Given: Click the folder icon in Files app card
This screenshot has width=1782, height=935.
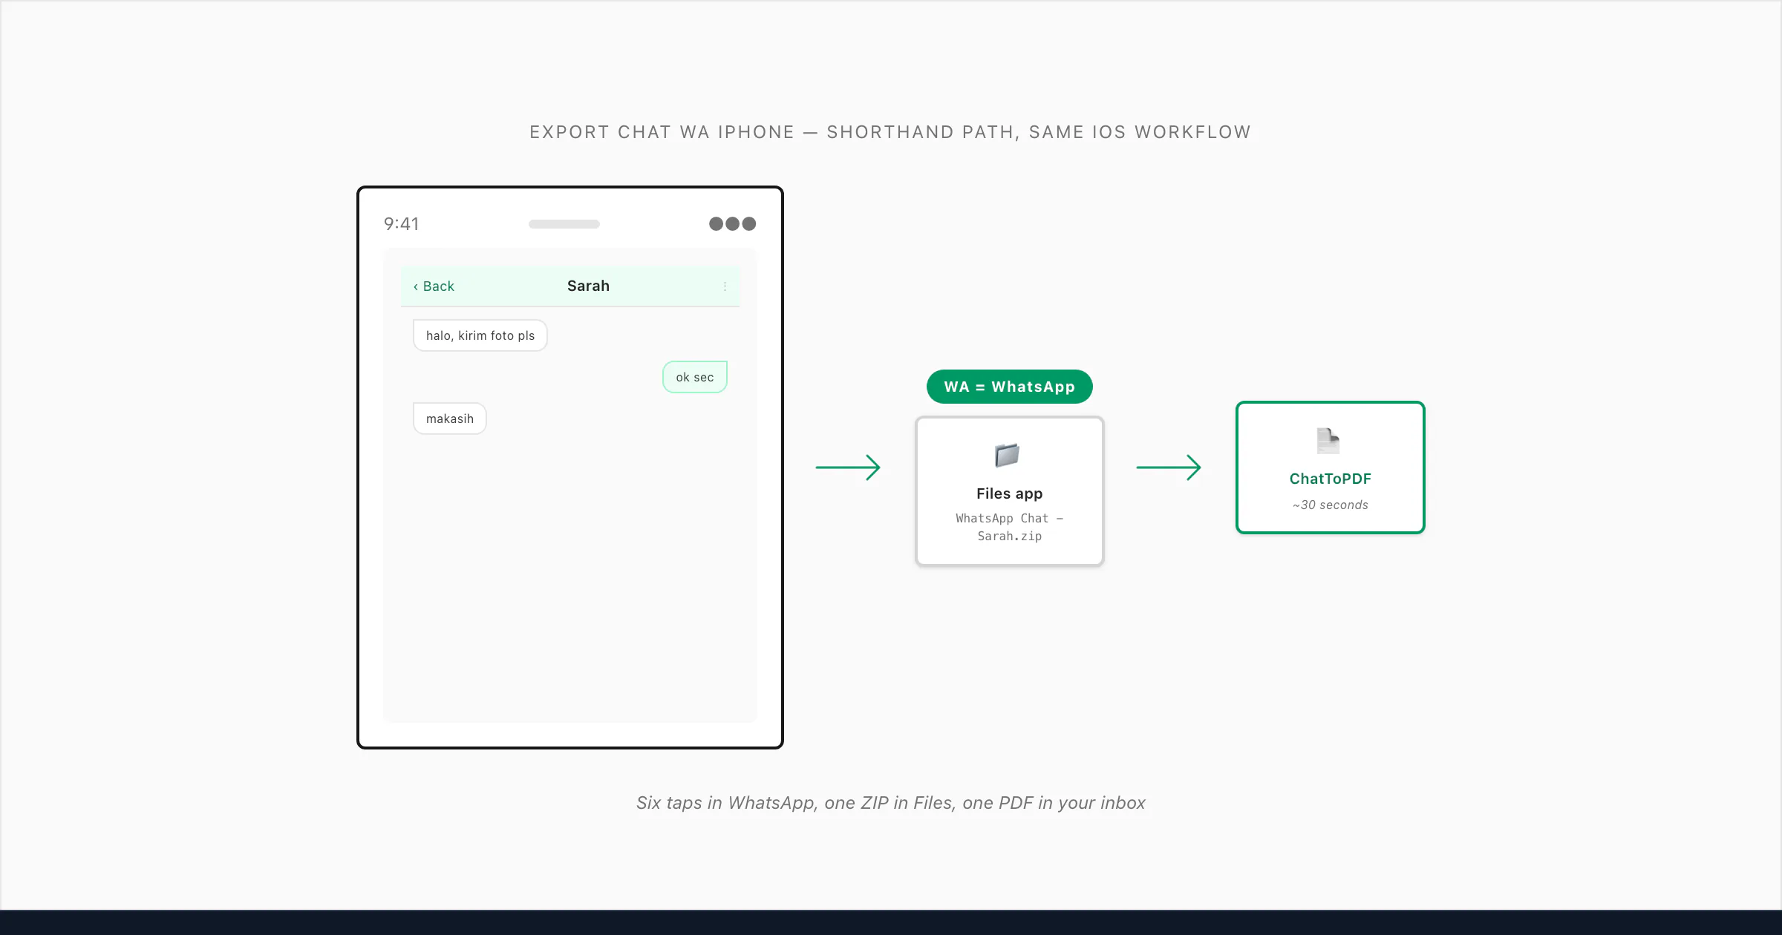Looking at the screenshot, I should pyautogui.click(x=1007, y=455).
